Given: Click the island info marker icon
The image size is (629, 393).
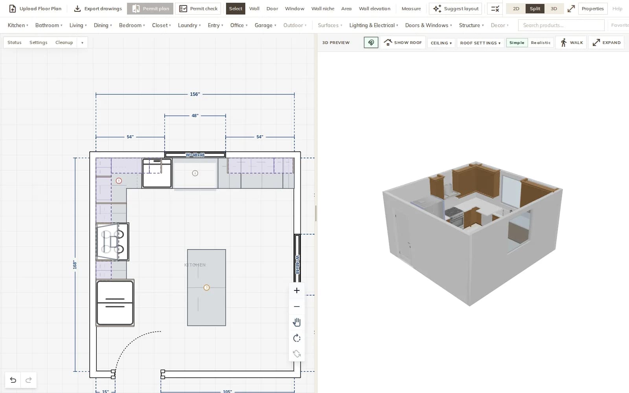Looking at the screenshot, I should [x=206, y=288].
